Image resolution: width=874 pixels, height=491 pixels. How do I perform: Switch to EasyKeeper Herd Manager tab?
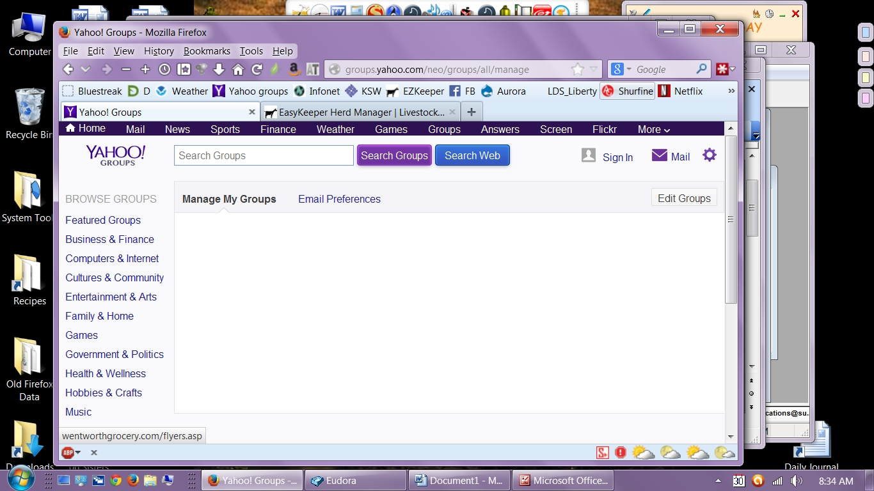(x=360, y=112)
